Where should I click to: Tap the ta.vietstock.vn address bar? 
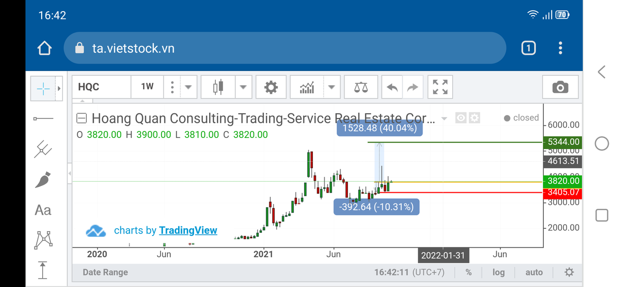click(285, 48)
